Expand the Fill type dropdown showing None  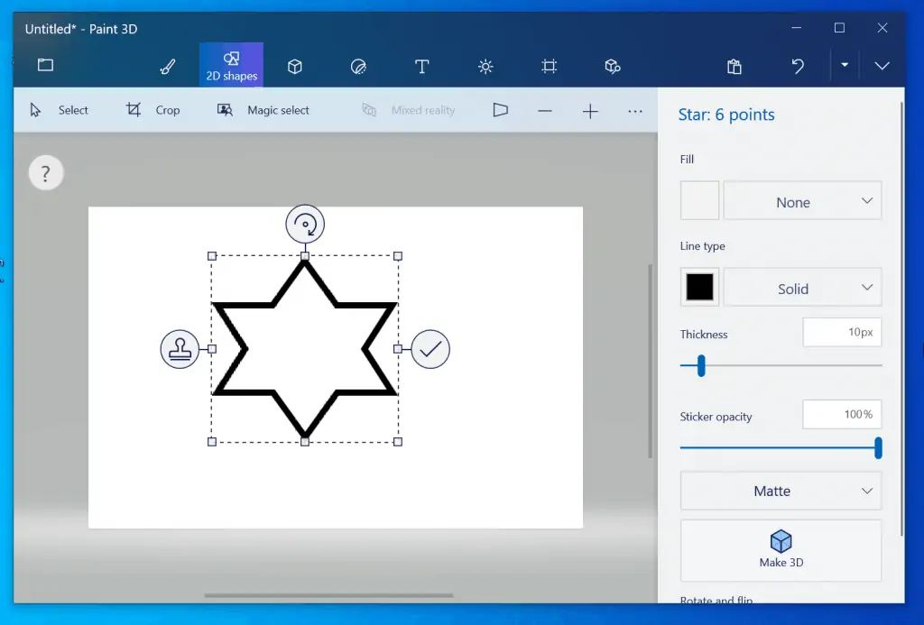tap(802, 202)
